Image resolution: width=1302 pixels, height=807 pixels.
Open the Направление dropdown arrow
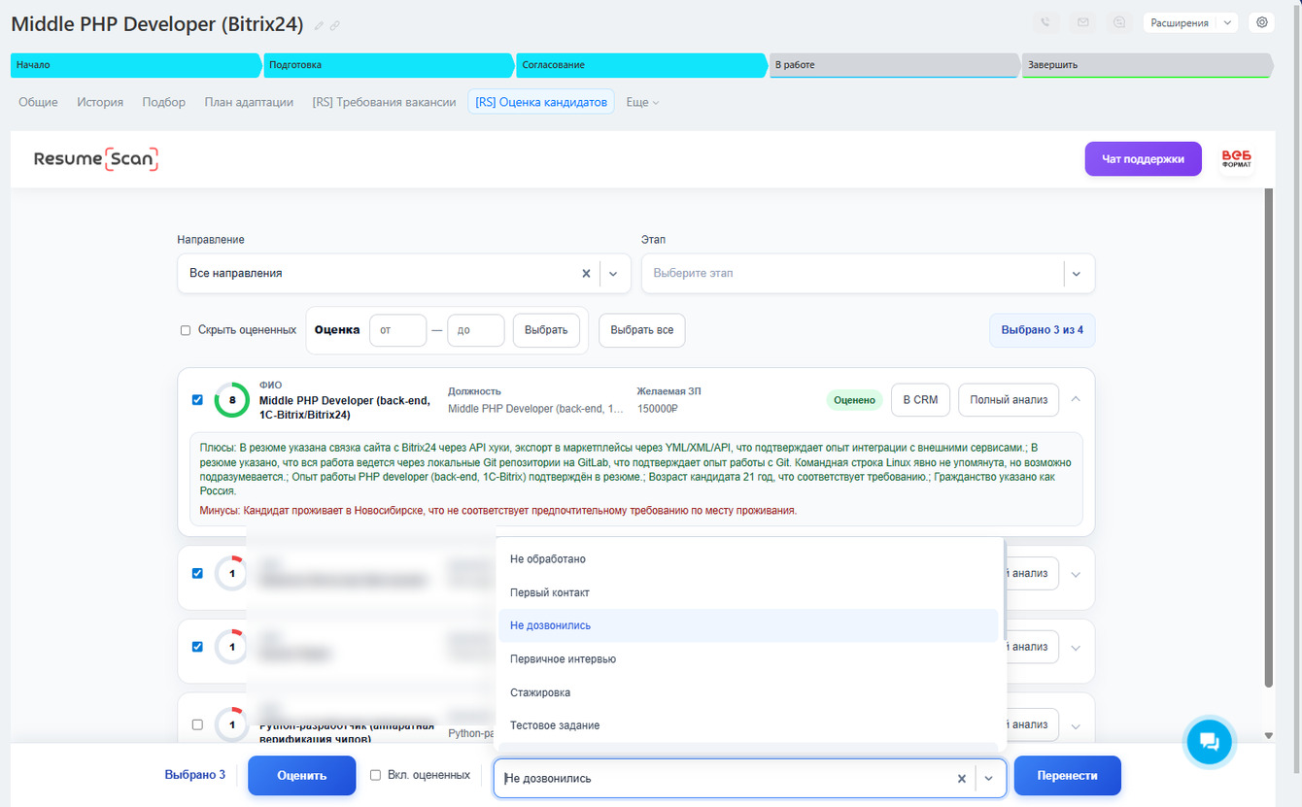click(613, 274)
